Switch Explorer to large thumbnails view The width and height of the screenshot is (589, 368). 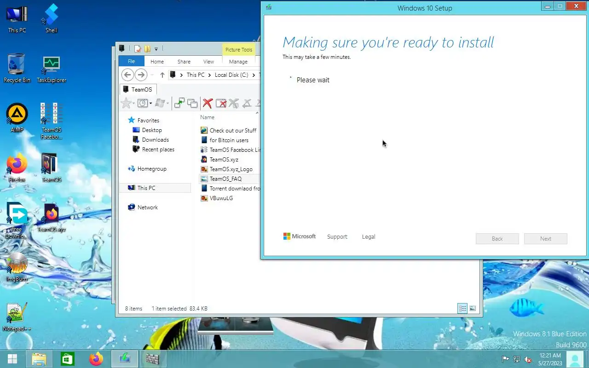pyautogui.click(x=472, y=308)
